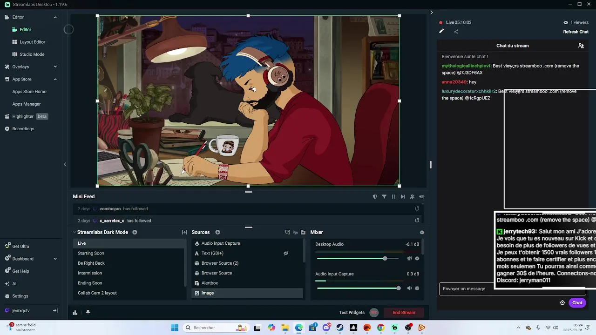This screenshot has height=335, width=596.
Task: Open scene transitions icon
Action: (184, 232)
